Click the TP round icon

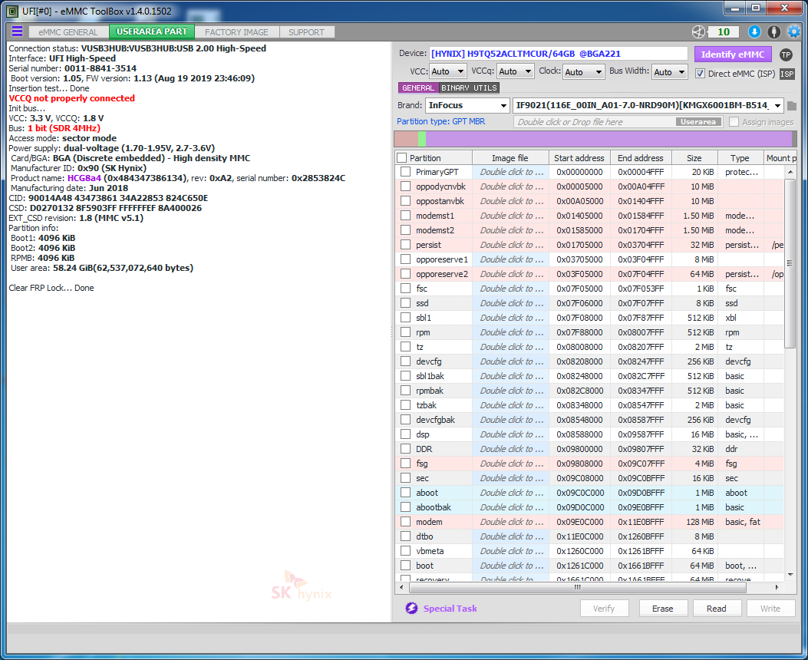pyautogui.click(x=786, y=54)
